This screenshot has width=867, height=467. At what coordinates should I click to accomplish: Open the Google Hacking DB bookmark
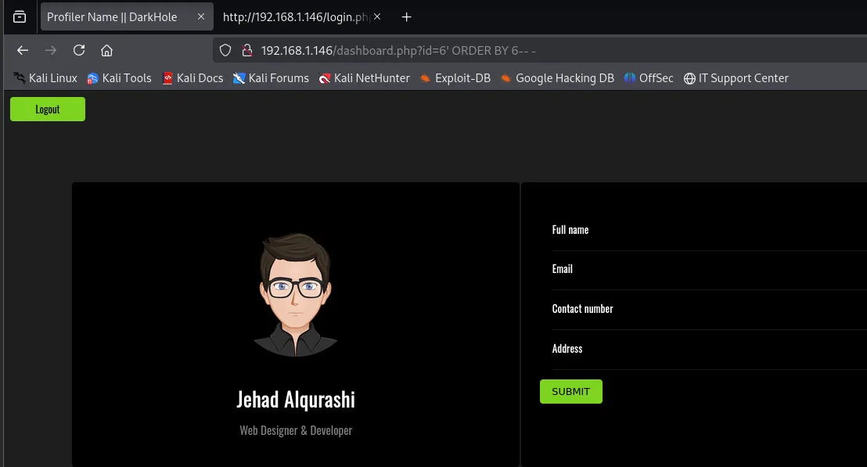(557, 78)
